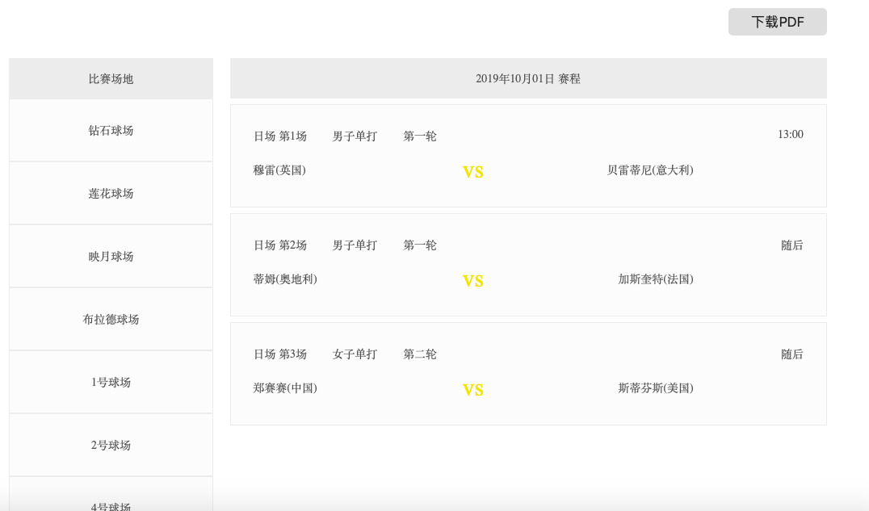Click player 贝雷蒂尼(意大利)

point(650,170)
